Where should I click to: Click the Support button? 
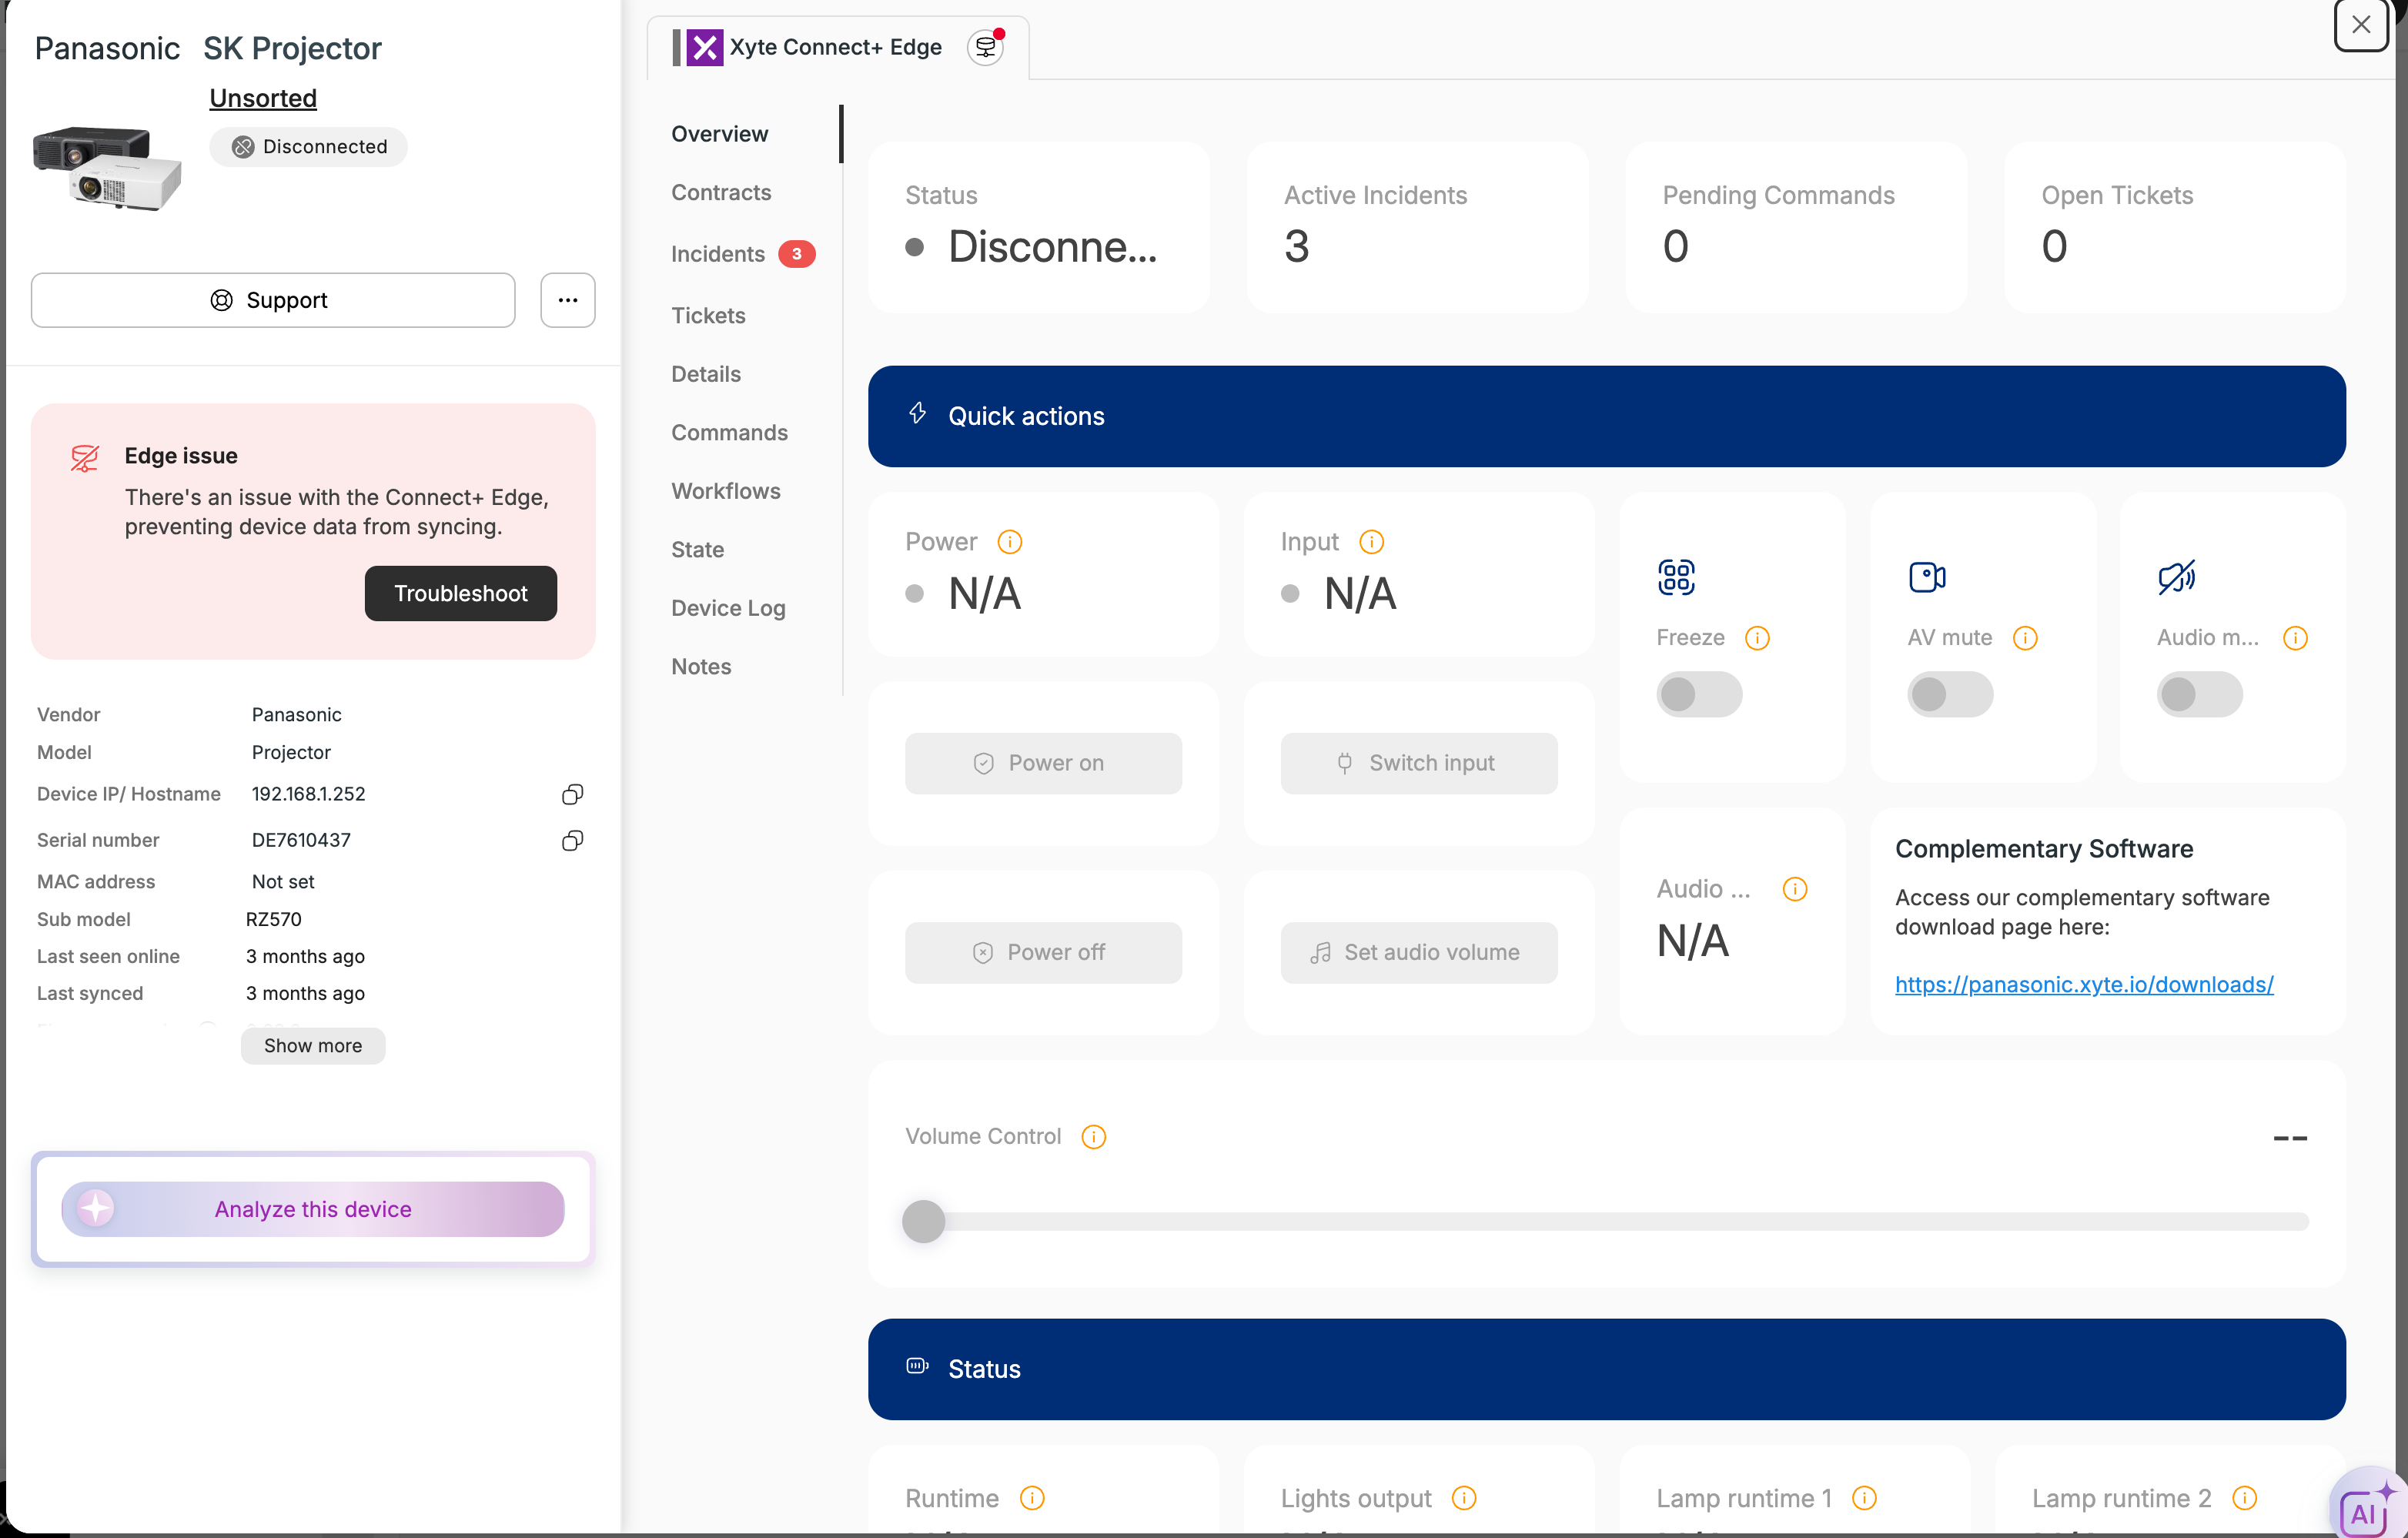pos(273,300)
